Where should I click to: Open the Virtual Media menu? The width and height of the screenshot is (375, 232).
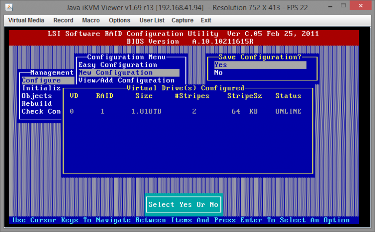tap(26, 20)
